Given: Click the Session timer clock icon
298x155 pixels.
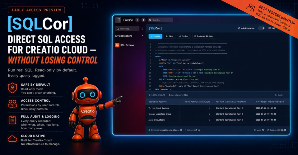Looking at the screenshot, I should (x=268, y=130).
